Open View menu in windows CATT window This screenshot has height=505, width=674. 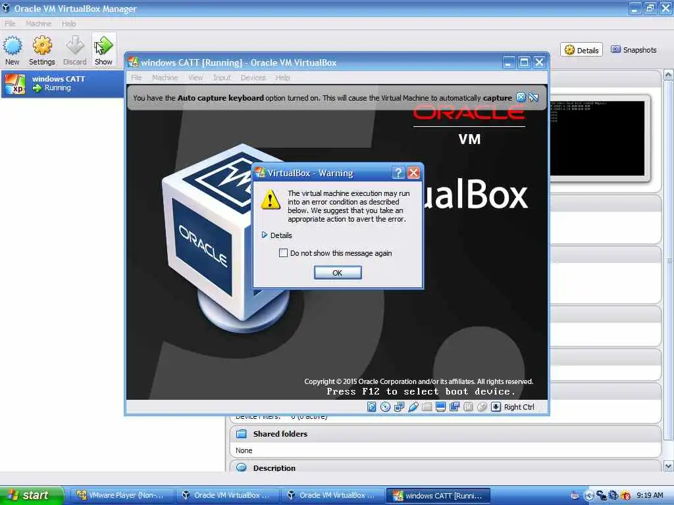195,78
